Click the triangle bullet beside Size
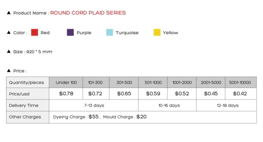This screenshot has width=263, height=142. coord(9,52)
